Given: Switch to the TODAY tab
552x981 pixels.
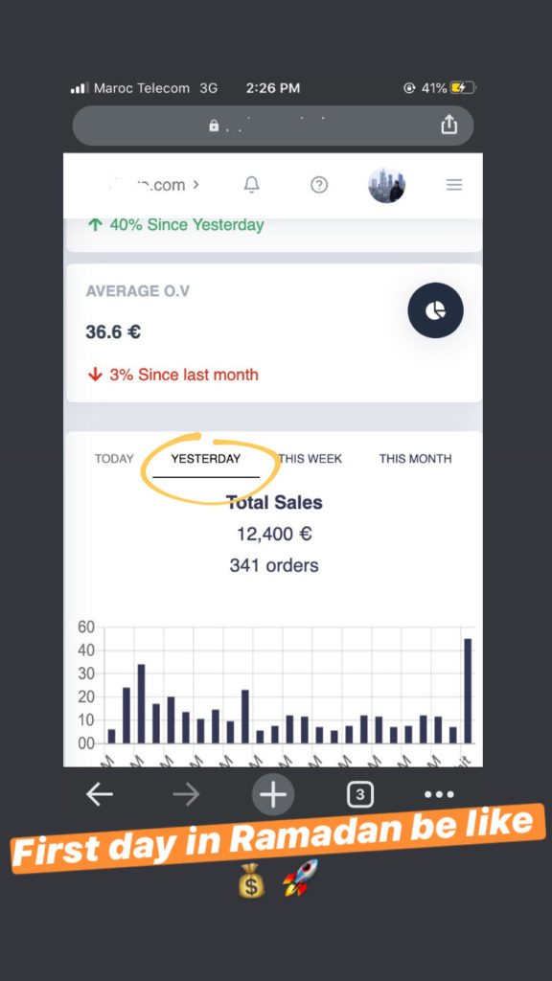Looking at the screenshot, I should pos(114,459).
